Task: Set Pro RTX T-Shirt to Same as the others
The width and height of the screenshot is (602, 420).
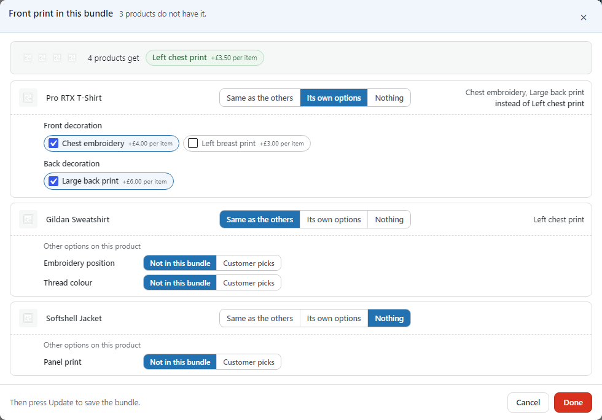Action: click(260, 98)
